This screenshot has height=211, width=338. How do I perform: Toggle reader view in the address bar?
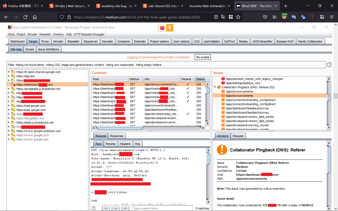pos(216,17)
